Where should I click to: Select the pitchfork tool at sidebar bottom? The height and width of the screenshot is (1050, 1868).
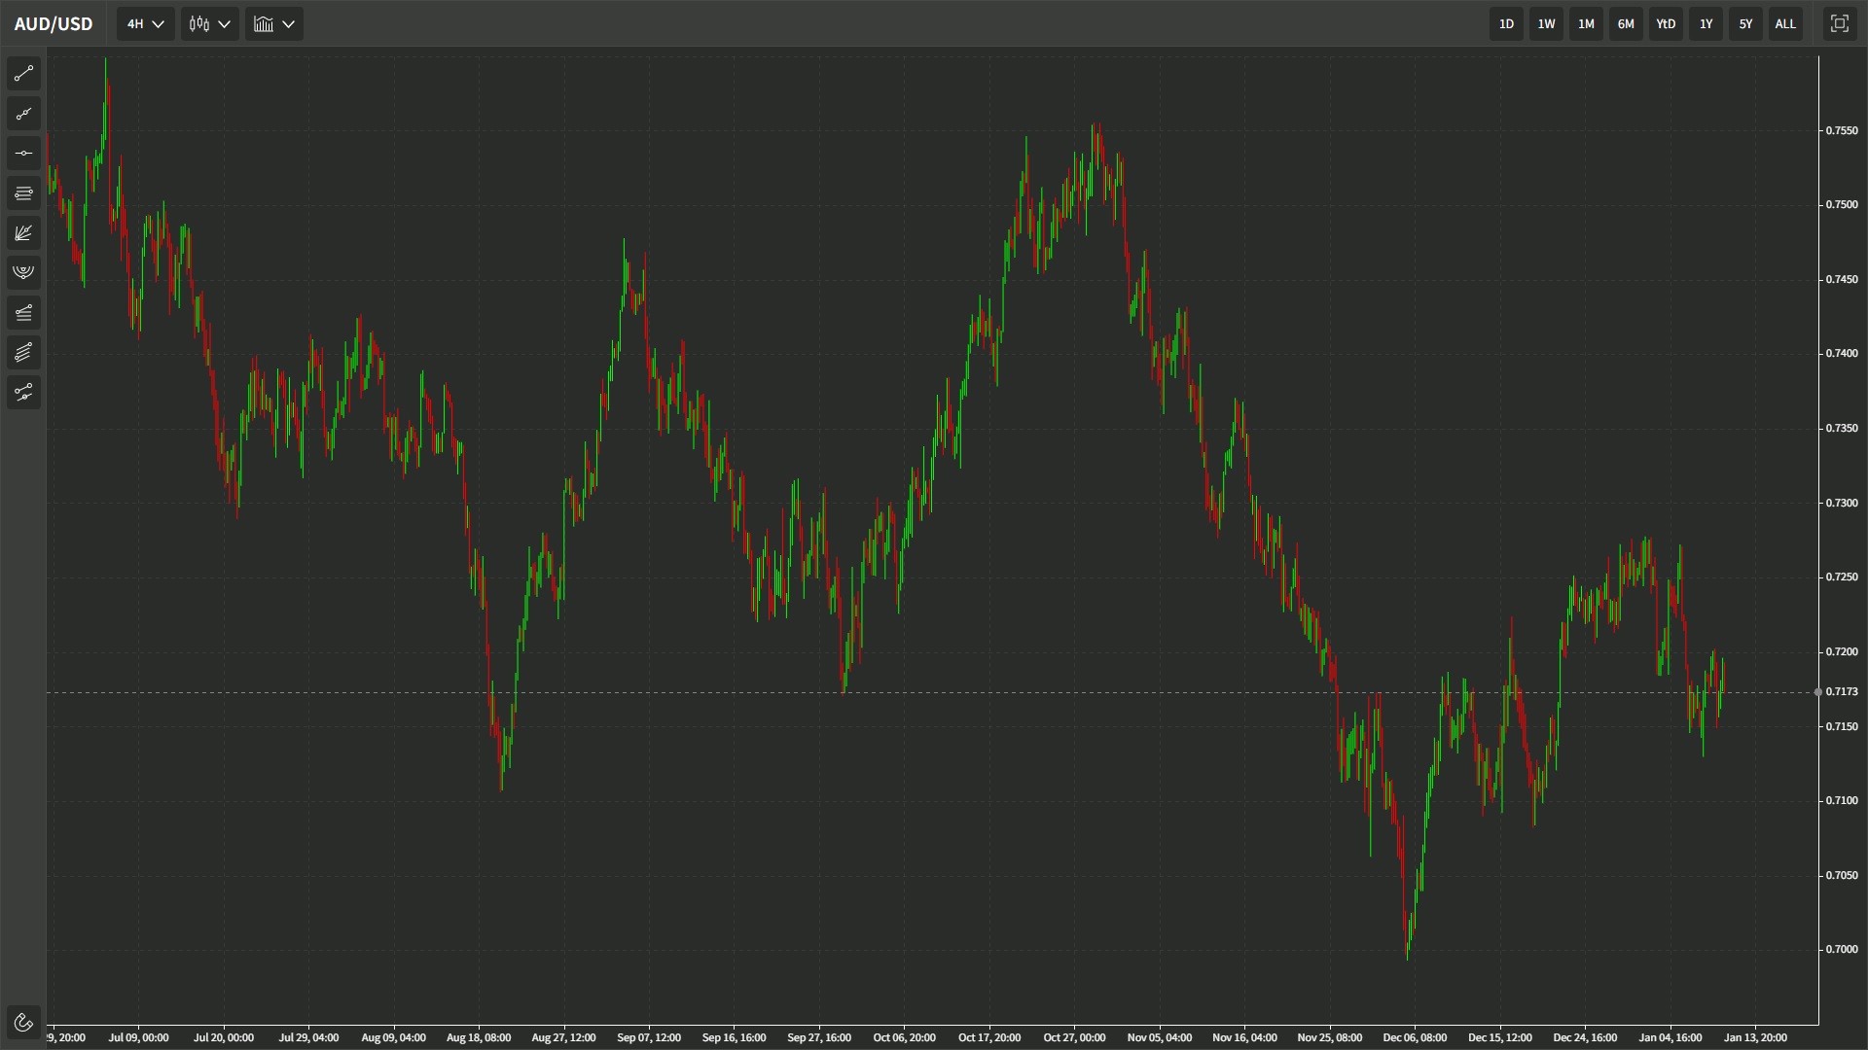(23, 392)
